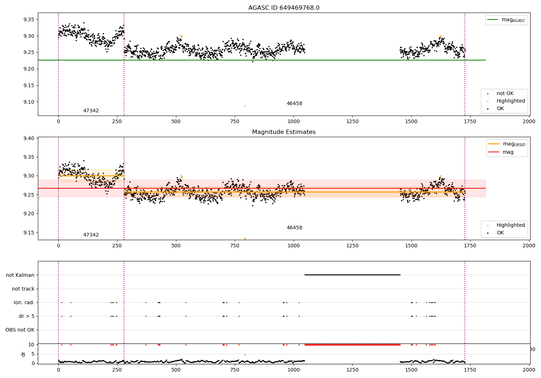Image resolution: width=541 pixels, height=378 pixels.
Task: Click the orange mag OBSID line over the 47342 segment
Action: pyautogui.click(x=91, y=176)
